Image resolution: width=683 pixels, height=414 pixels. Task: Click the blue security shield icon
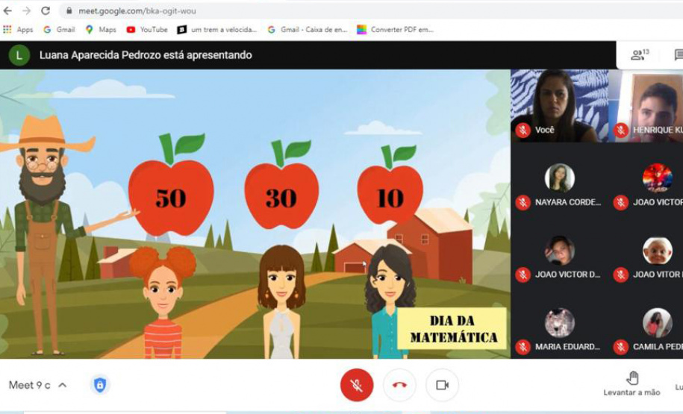tap(100, 385)
